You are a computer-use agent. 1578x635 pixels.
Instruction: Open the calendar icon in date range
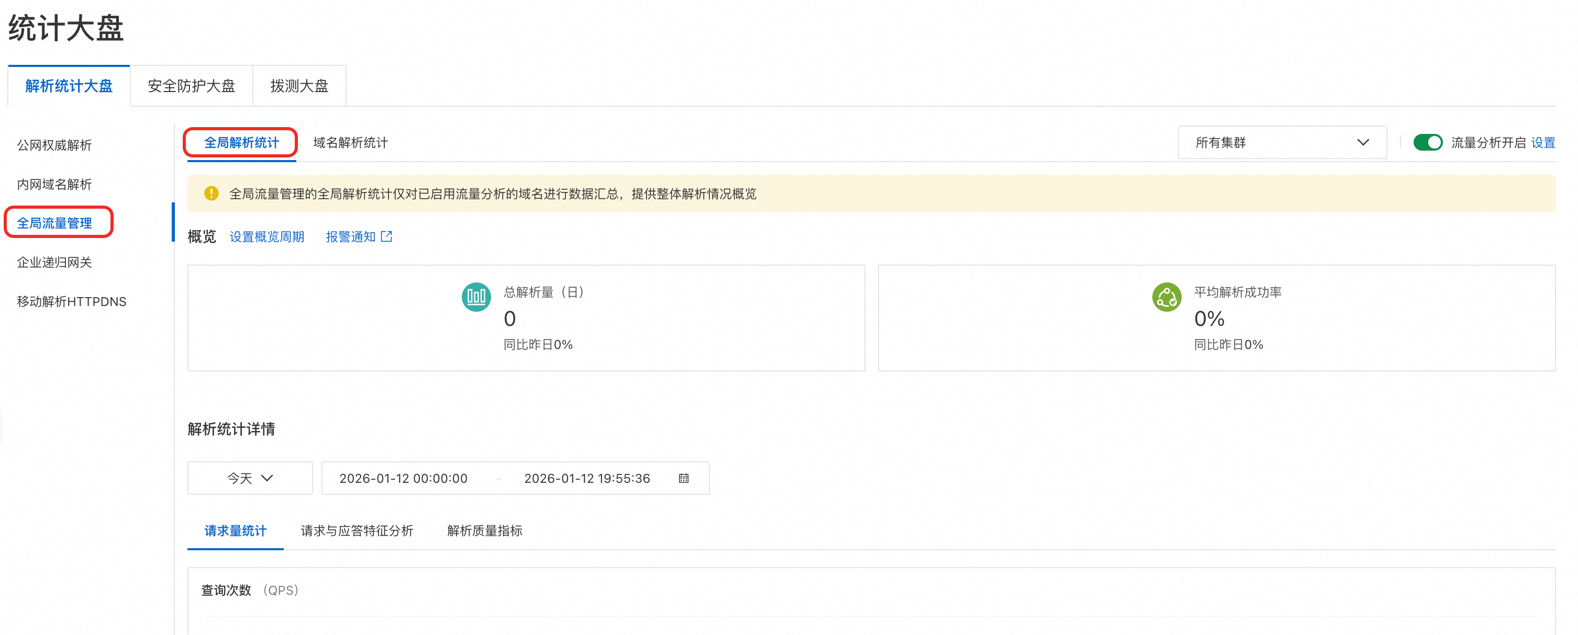[684, 478]
